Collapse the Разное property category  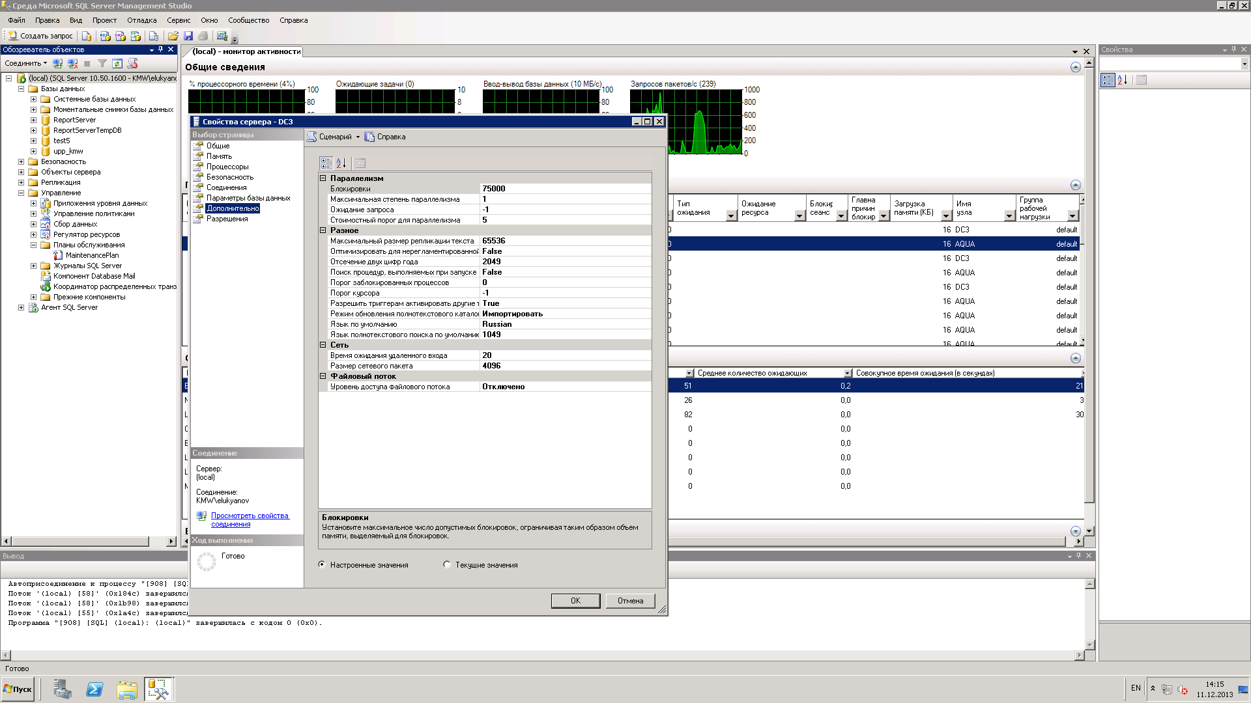323,230
